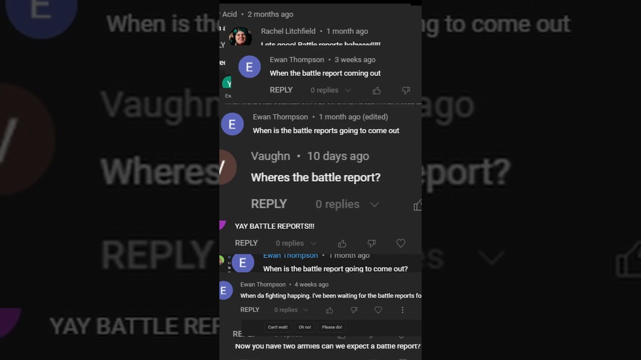Select the 'Oh no!' suggested reply chip
The width and height of the screenshot is (641, 360).
pyautogui.click(x=305, y=327)
